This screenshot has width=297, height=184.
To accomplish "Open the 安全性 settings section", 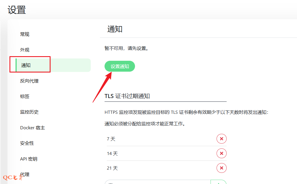I will 27,143.
